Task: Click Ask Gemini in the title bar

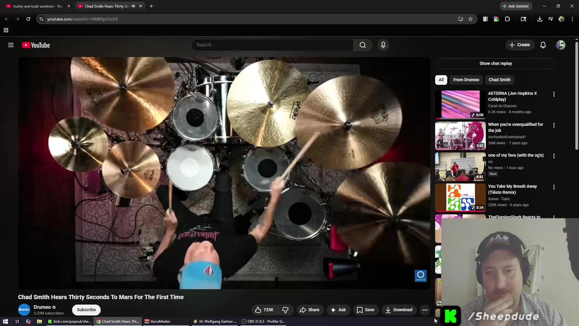Action: pyautogui.click(x=515, y=6)
